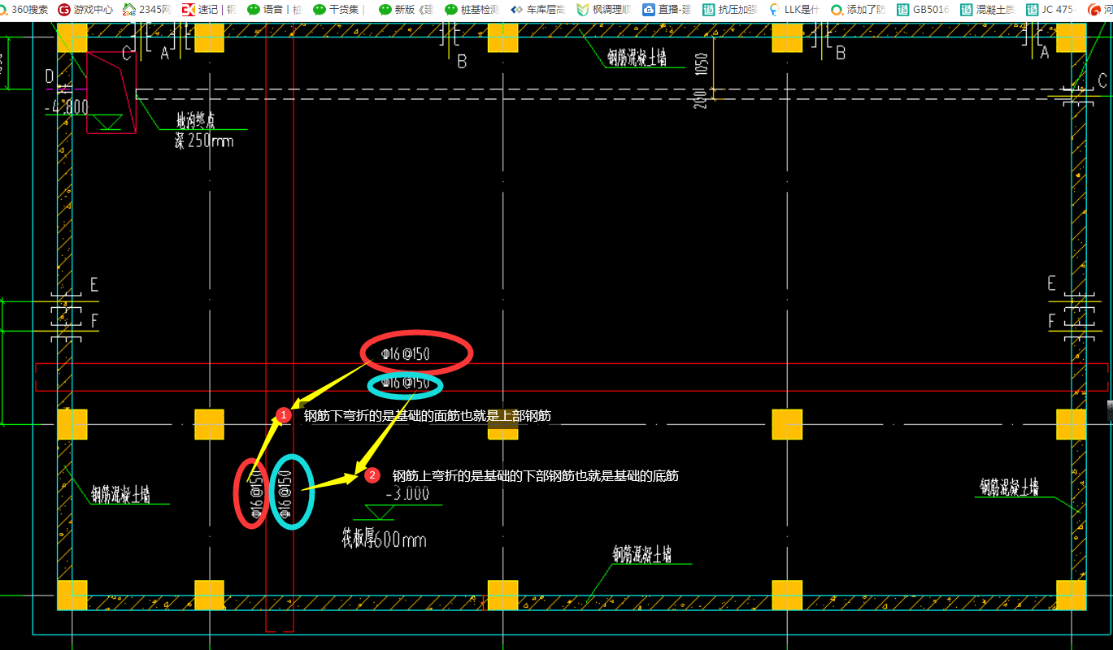The width and height of the screenshot is (1113, 650).
Task: Open the 语音 WeChat bookmark
Action: [x=274, y=10]
